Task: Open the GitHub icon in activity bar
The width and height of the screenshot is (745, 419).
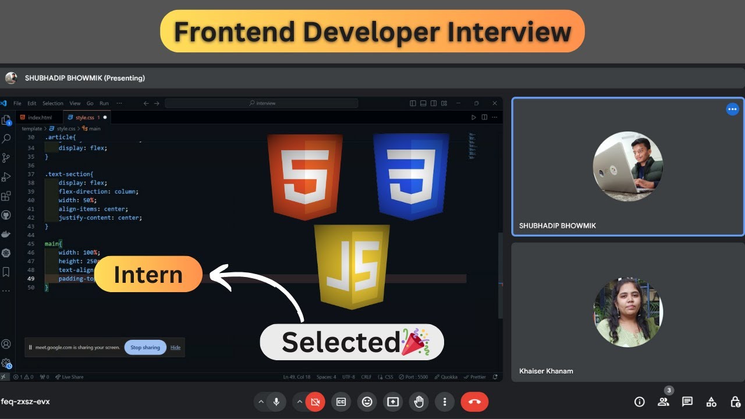Action: (x=6, y=215)
